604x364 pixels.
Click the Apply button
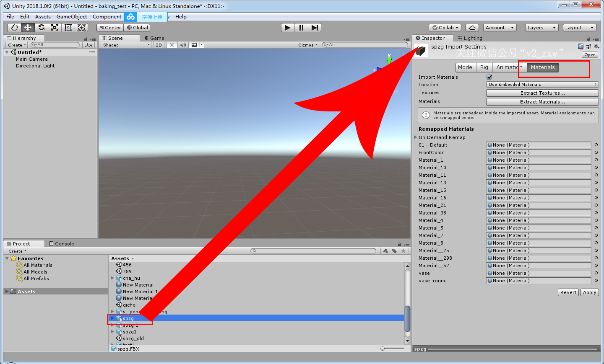point(589,292)
